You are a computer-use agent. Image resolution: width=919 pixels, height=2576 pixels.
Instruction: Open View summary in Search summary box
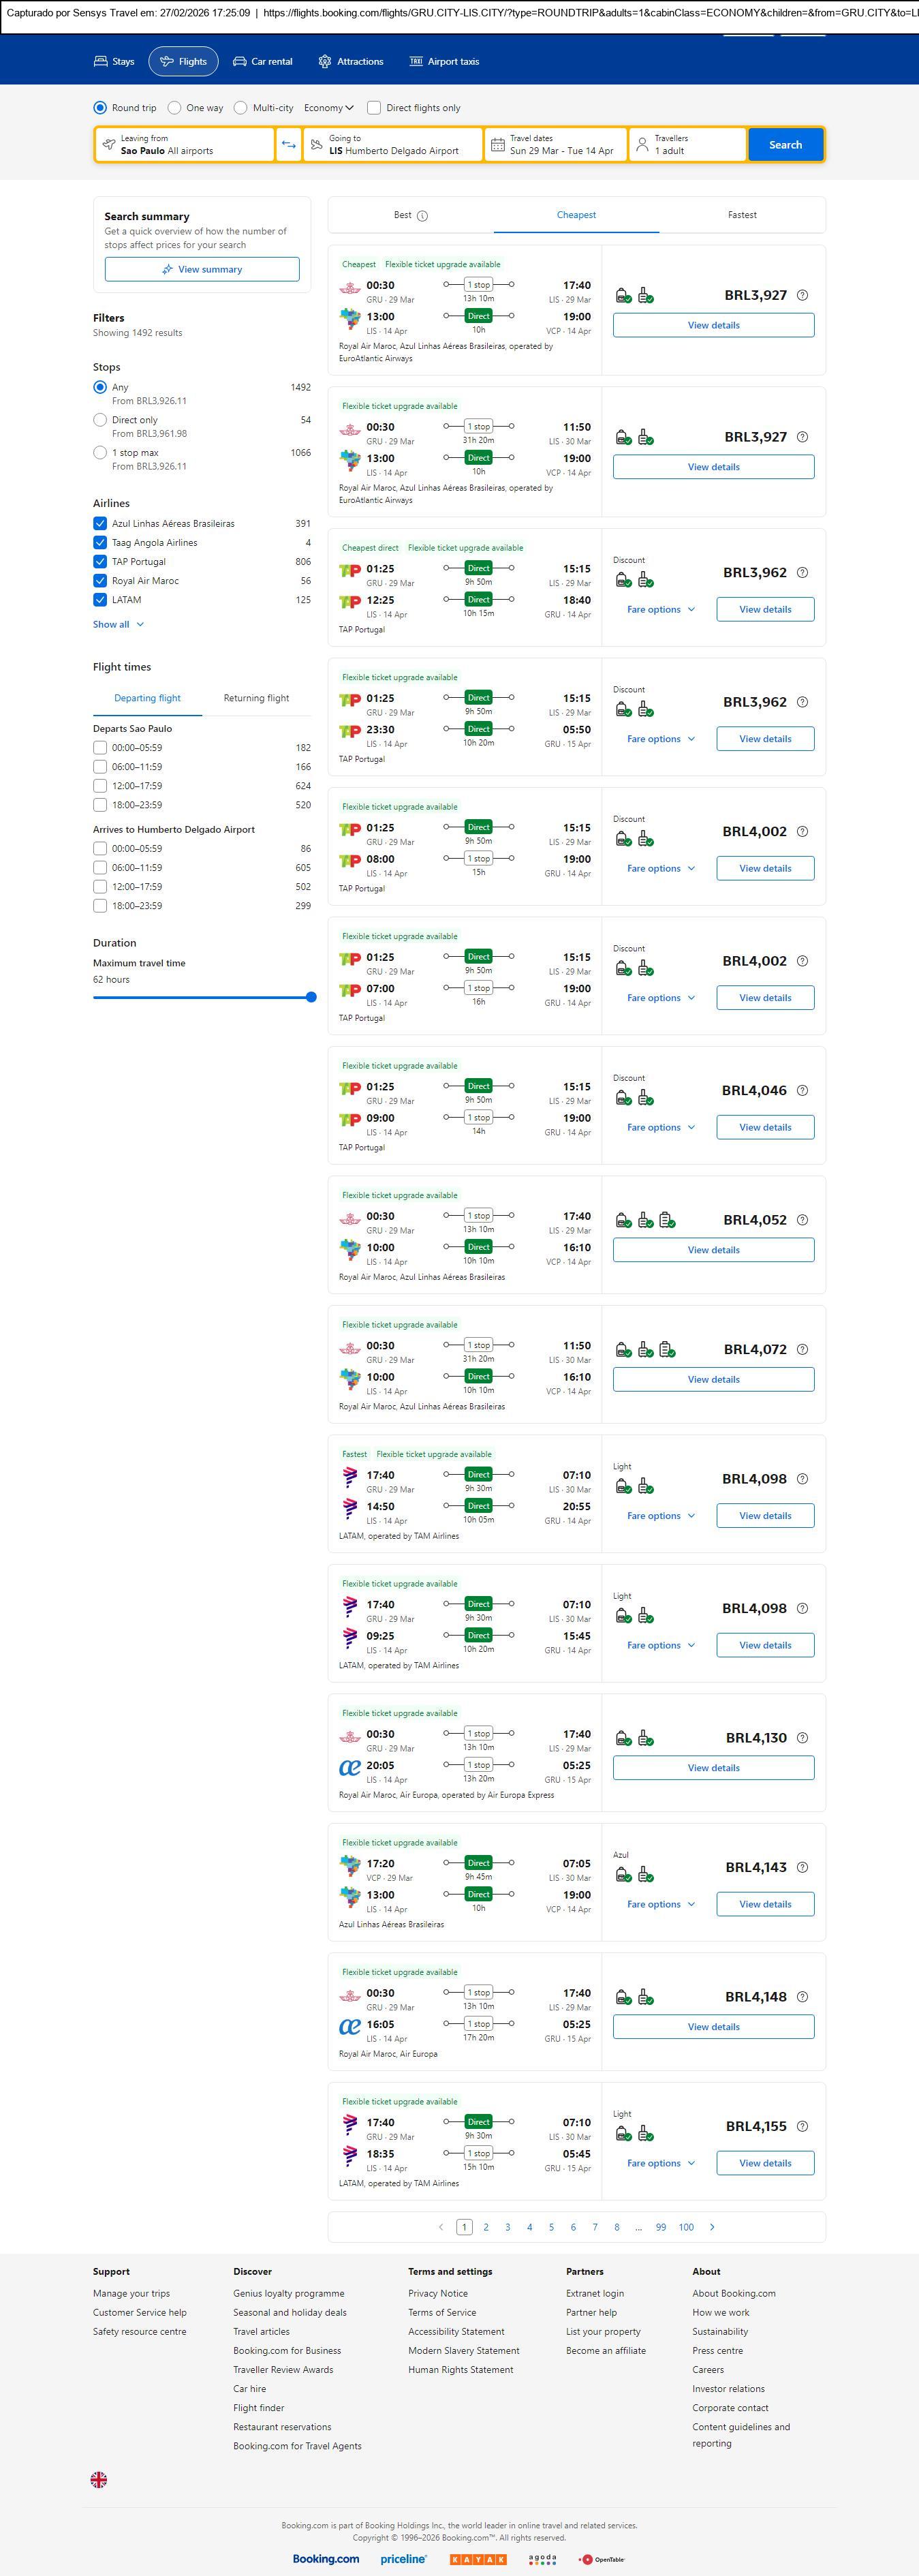coord(202,270)
